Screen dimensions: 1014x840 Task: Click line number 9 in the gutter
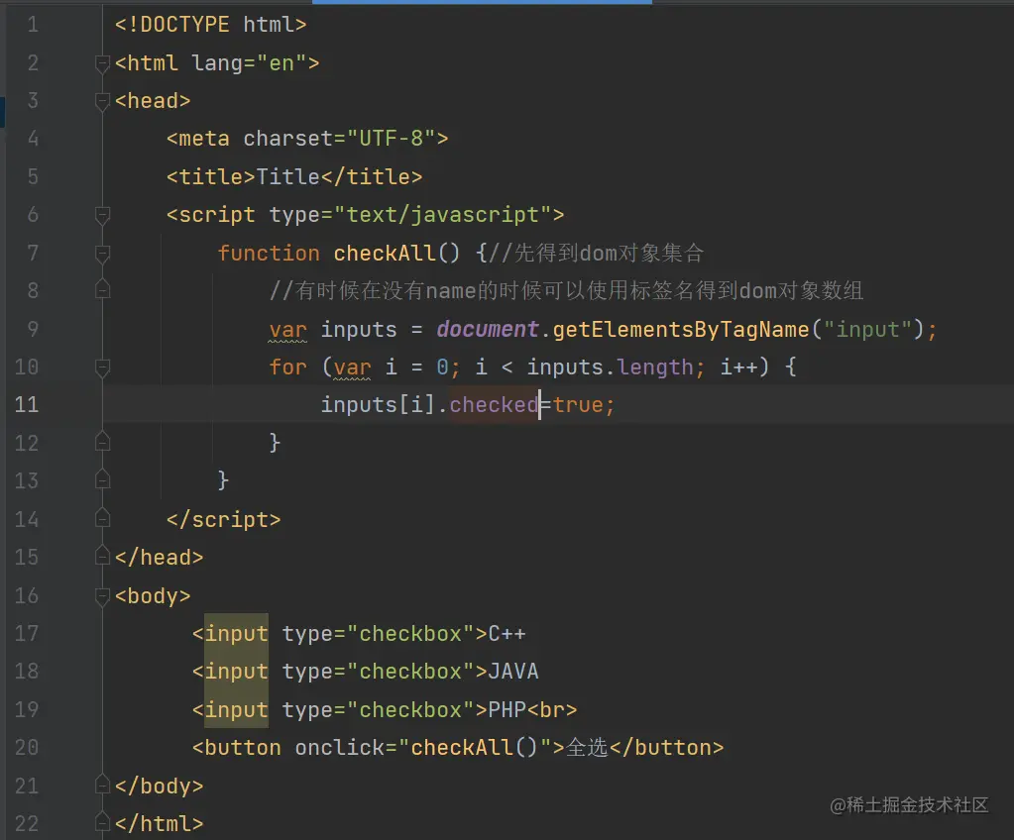tap(33, 329)
